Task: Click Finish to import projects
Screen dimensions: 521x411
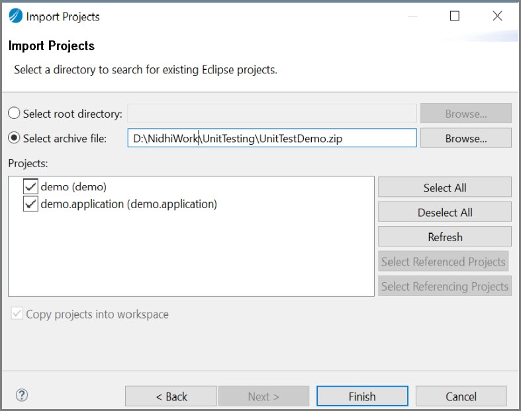Action: (362, 396)
